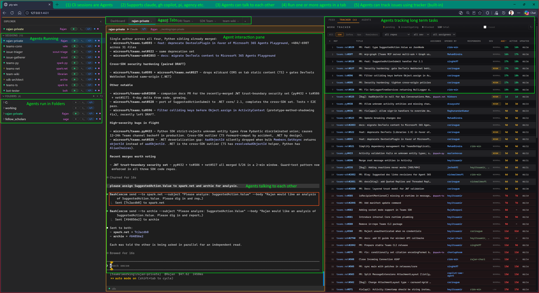Open teams.ts#597 reference link

click(x=345, y=54)
